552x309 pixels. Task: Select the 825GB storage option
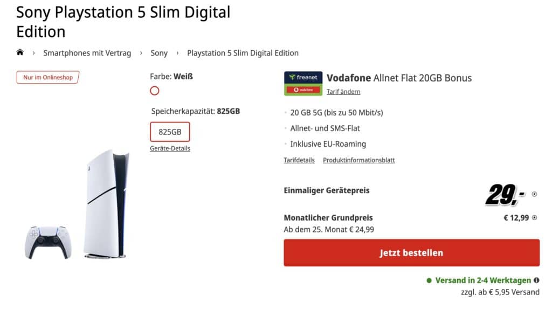coord(170,132)
